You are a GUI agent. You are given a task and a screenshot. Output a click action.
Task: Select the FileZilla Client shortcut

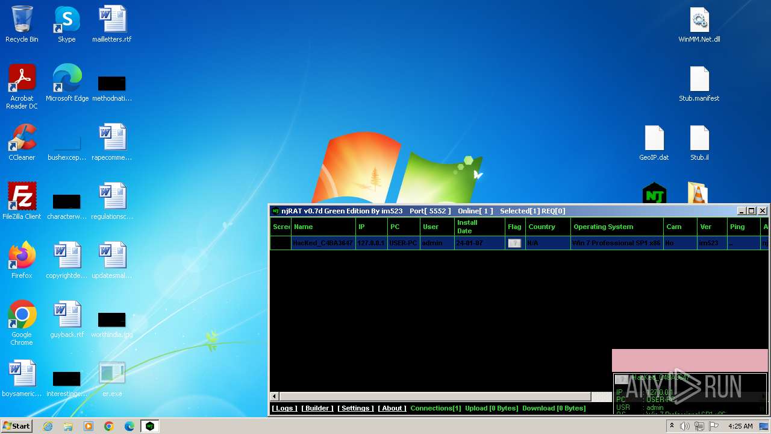22,201
